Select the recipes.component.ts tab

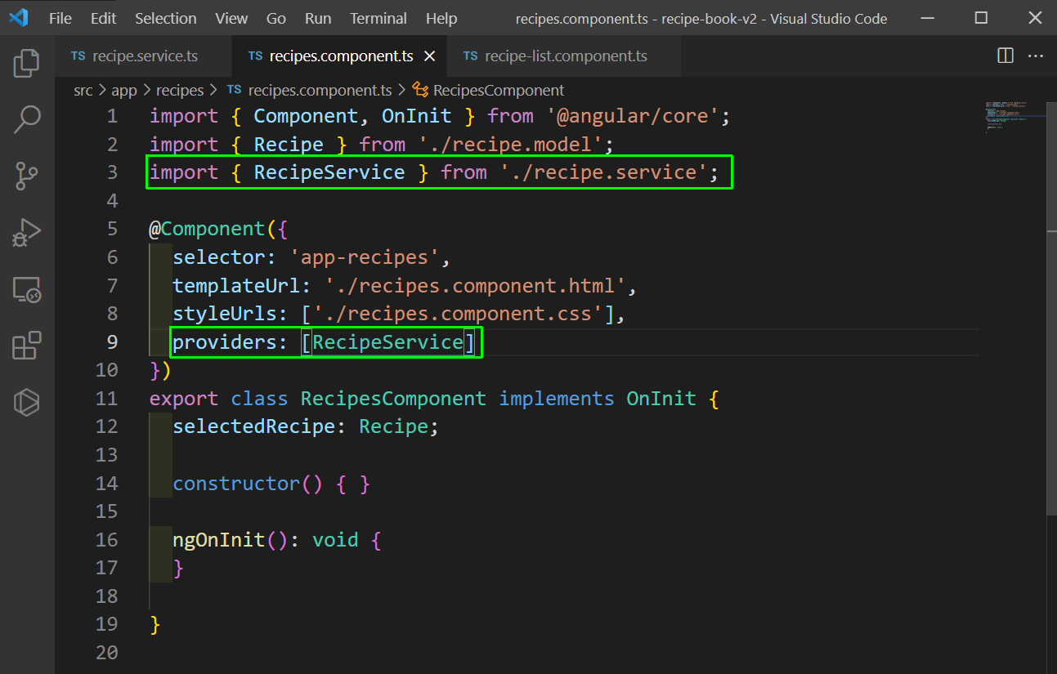tap(341, 56)
